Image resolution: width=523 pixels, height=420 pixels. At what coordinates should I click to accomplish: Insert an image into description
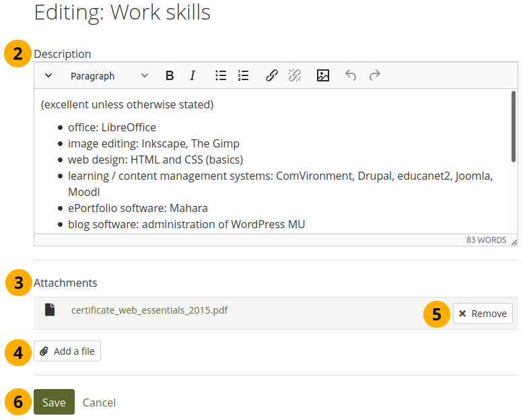click(x=323, y=76)
